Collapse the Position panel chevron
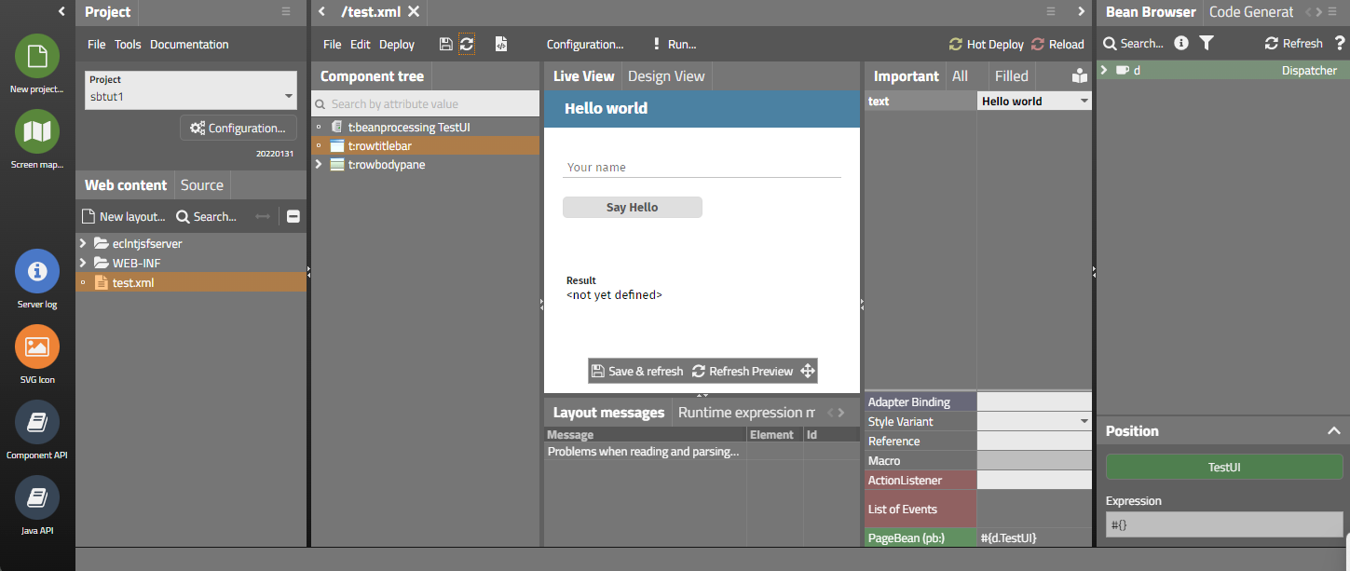Image resolution: width=1350 pixels, height=571 pixels. [x=1332, y=431]
